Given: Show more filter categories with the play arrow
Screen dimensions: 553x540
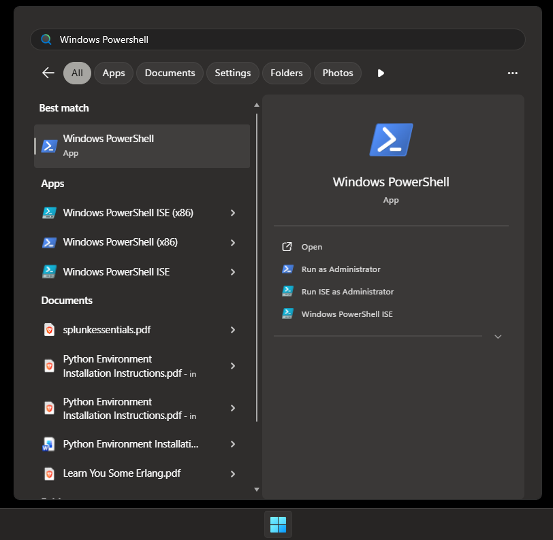Looking at the screenshot, I should (381, 73).
